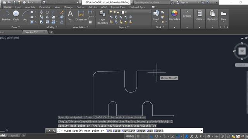This screenshot has height=139, width=248.
Task: Click the search keyword input field
Action: coord(152,2)
